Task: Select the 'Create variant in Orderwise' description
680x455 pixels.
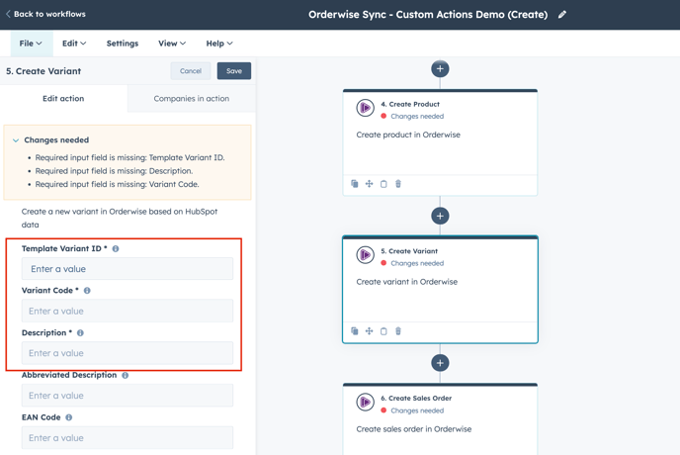Action: point(407,282)
